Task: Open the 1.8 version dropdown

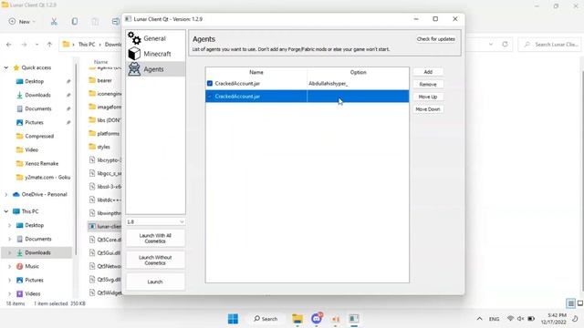Action: (x=155, y=222)
